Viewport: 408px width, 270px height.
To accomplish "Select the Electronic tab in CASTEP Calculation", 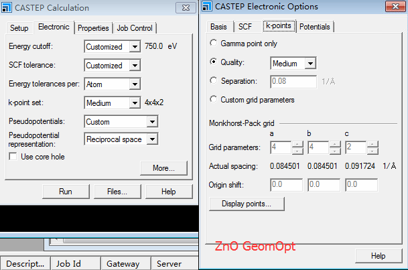I will click(x=54, y=27).
